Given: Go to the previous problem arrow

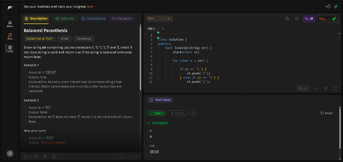Looking at the screenshot, I should [129, 156].
